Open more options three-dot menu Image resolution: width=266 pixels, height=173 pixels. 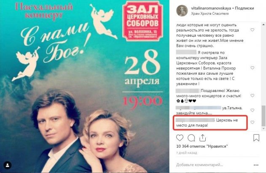[x=256, y=165]
